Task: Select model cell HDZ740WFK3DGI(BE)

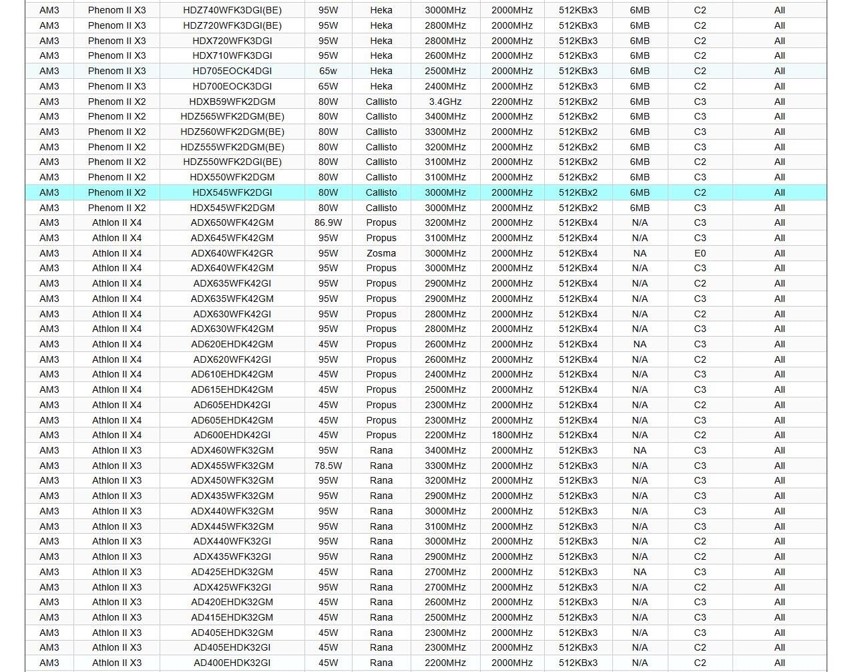Action: pyautogui.click(x=232, y=10)
